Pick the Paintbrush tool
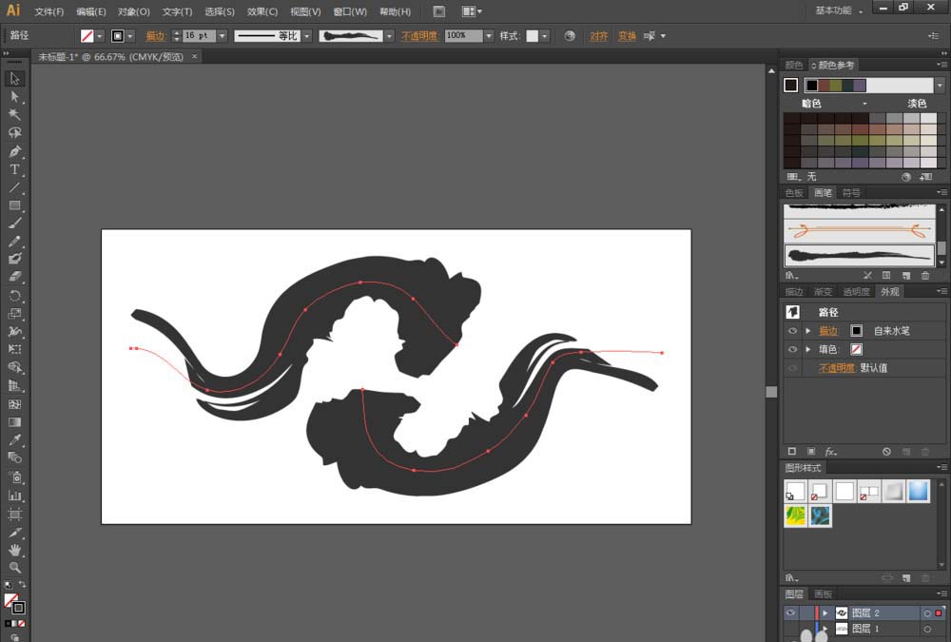 click(x=14, y=223)
